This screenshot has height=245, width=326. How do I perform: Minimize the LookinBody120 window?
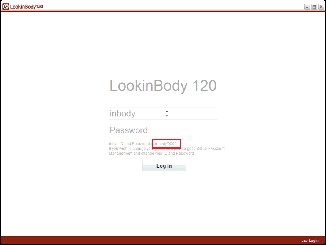[x=307, y=7]
